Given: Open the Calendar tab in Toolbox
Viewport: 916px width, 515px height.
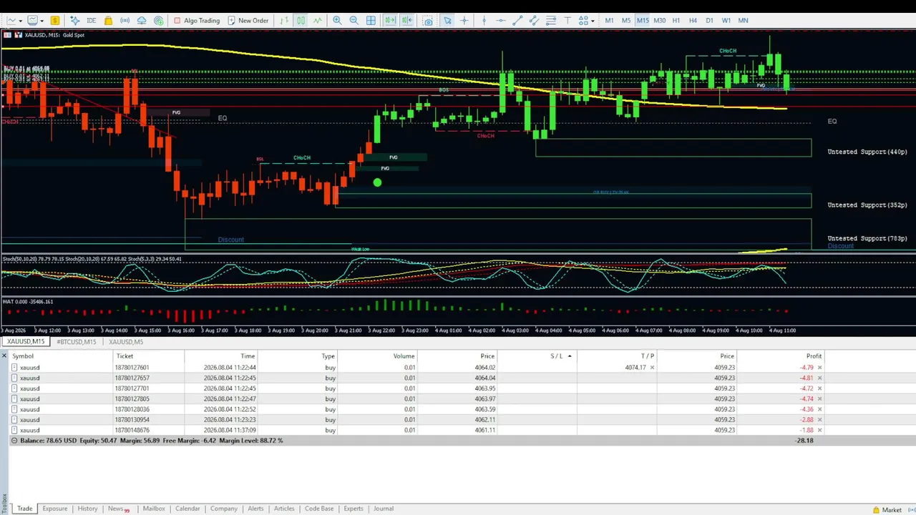Looking at the screenshot, I should [187, 509].
